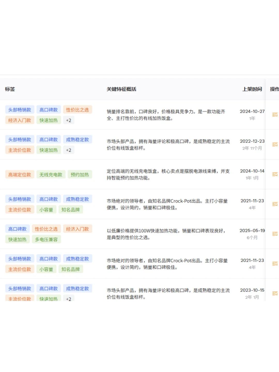This screenshot has height=372, width=279.
Task: Sort the table by 上架时间 column
Action: [252, 89]
